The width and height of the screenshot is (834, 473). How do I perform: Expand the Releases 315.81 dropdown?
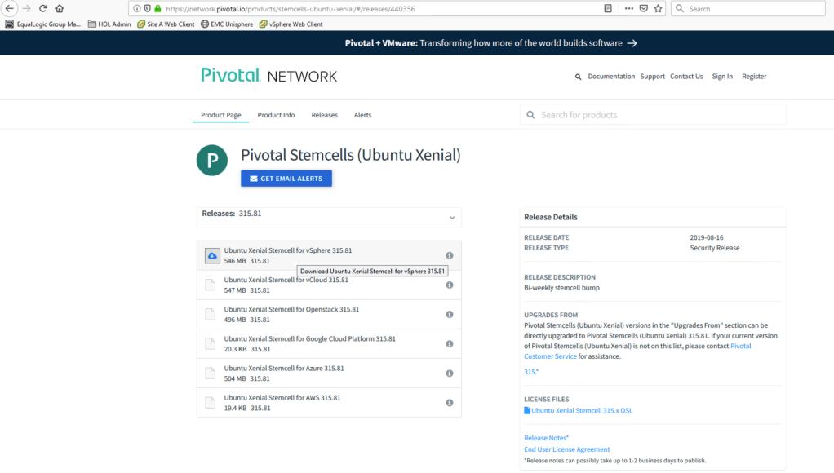[x=452, y=218]
